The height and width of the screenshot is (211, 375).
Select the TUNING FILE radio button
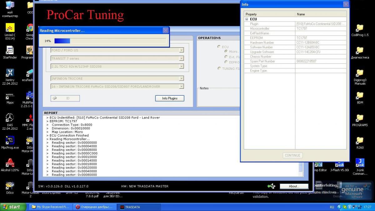(219, 68)
